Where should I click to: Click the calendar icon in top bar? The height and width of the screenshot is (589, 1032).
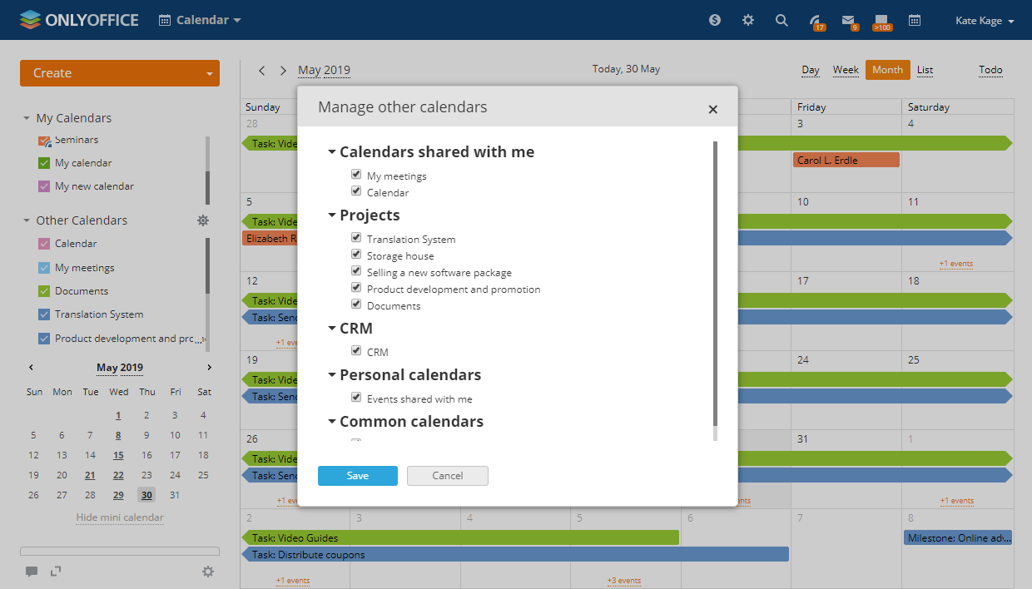915,20
